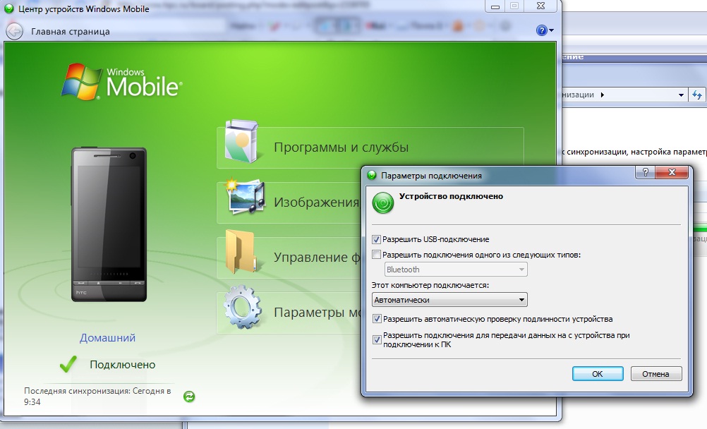Click the gear mobile settings icon

pos(243,307)
